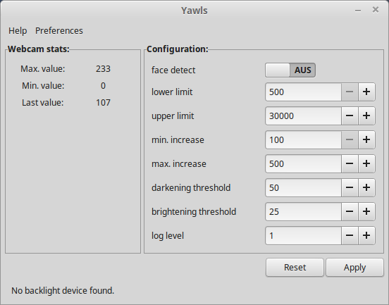This screenshot has height=305, width=389.
Task: Decrease the upper limit with minus button
Action: coord(350,116)
